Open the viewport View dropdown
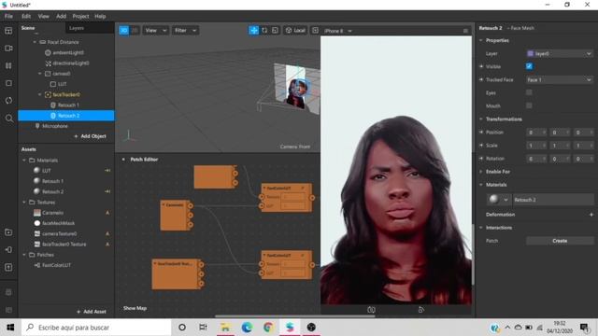 click(x=156, y=31)
